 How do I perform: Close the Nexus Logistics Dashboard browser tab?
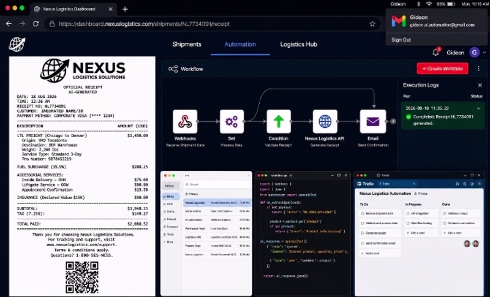click(x=110, y=9)
